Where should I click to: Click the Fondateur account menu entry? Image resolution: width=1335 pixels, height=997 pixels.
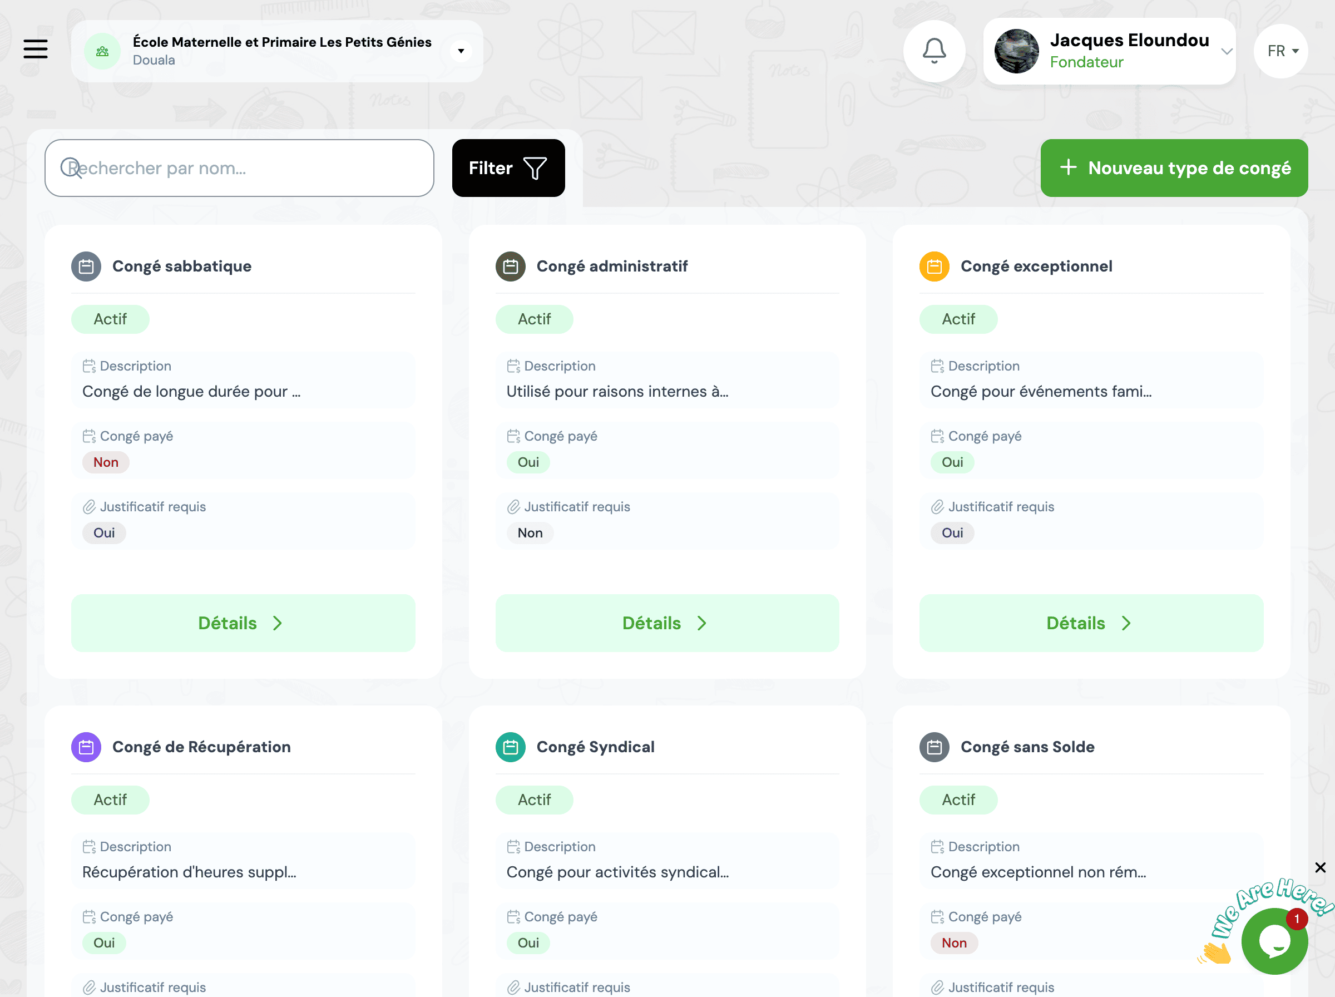coord(1087,62)
